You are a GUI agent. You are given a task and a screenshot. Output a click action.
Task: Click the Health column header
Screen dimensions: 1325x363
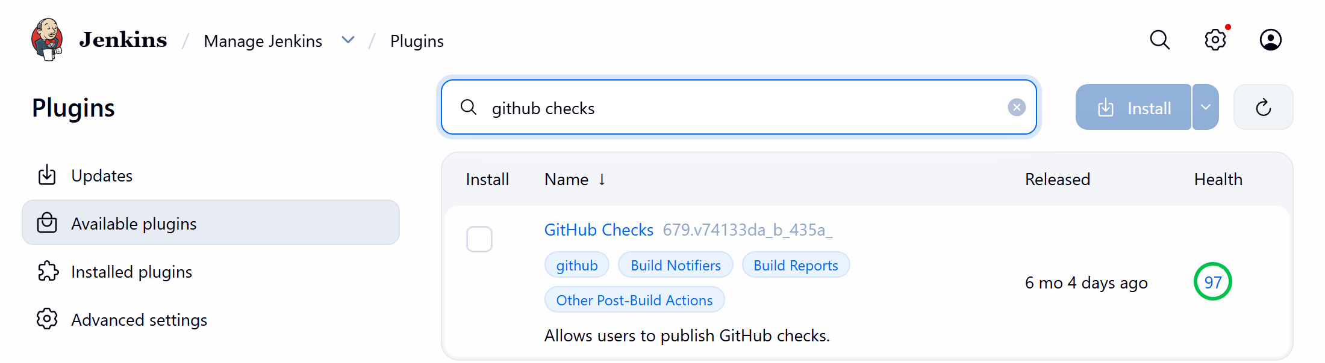[1218, 179]
